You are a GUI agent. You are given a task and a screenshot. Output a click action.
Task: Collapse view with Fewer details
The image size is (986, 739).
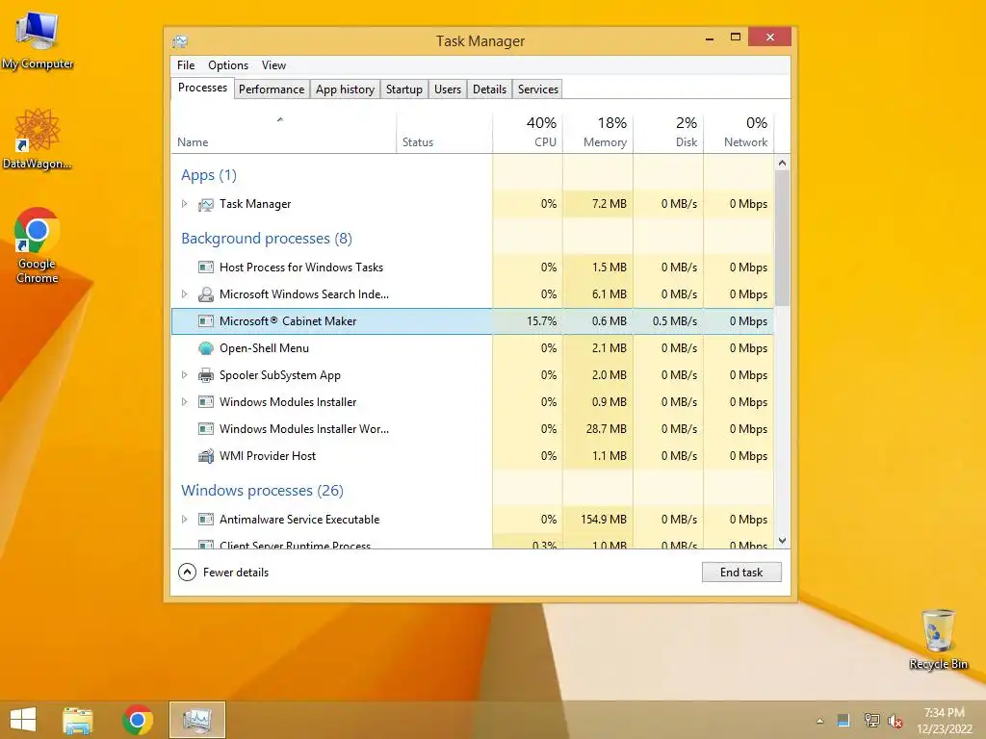[x=223, y=573]
